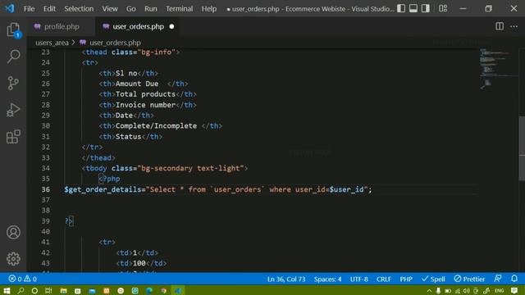Click Ln 36, Col 73 go-to-line indicator
Screen dimensions: 525x295
point(286,279)
